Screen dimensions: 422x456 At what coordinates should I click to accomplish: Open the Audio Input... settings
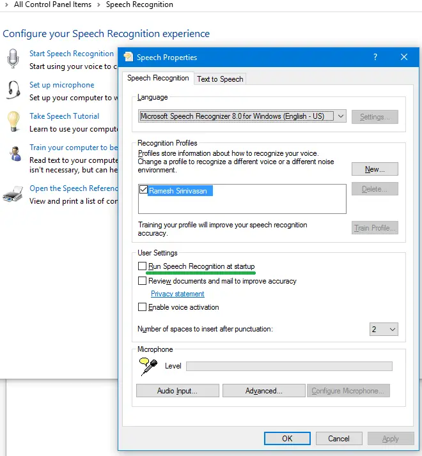point(178,391)
